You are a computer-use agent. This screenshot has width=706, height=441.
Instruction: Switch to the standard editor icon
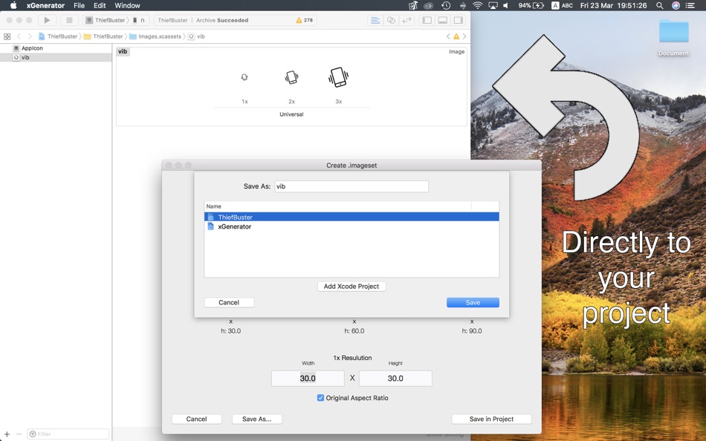pos(375,20)
